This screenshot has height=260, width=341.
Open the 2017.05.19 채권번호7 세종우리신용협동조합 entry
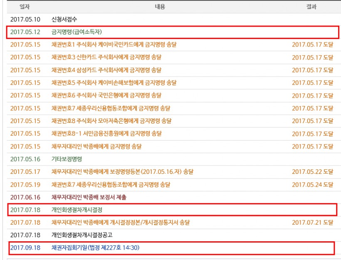point(111,185)
